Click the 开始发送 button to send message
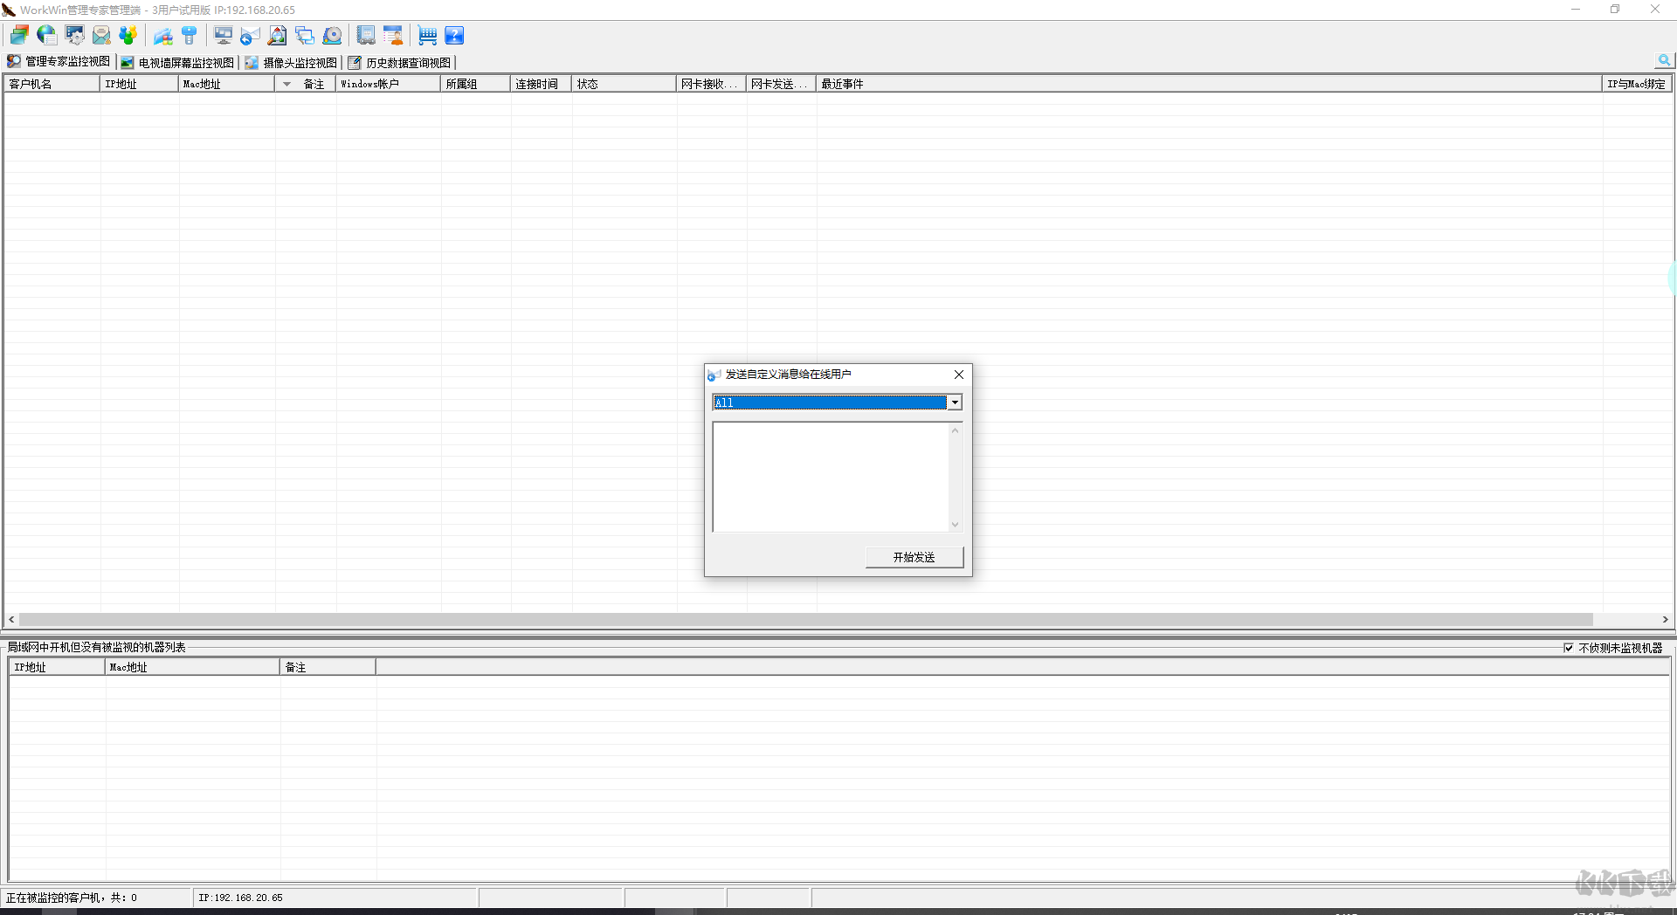Viewport: 1677px width, 915px height. [914, 557]
